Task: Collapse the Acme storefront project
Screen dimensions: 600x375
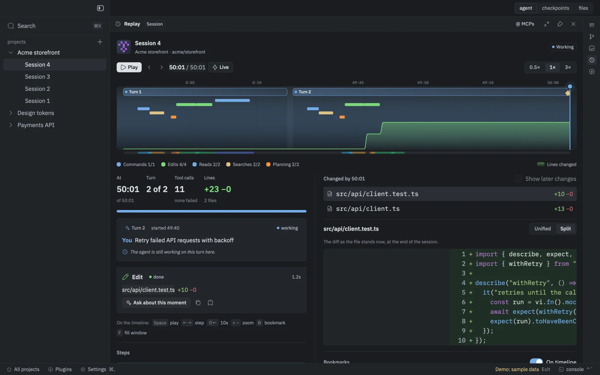Action: click(x=11, y=52)
